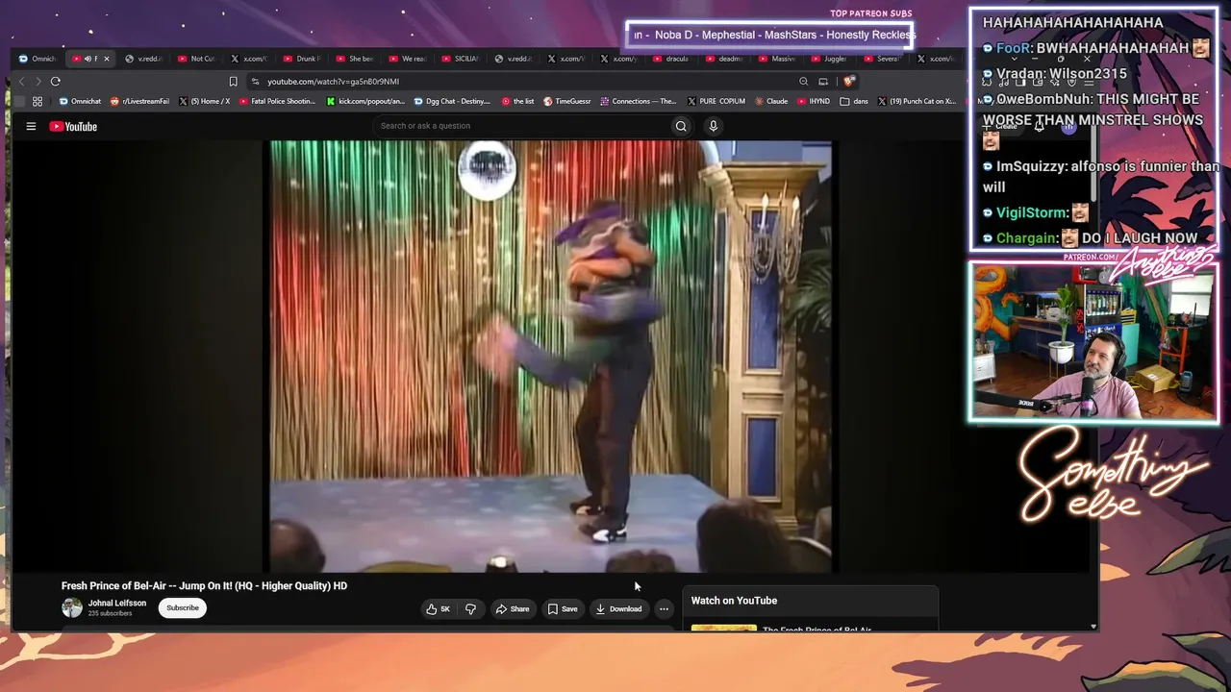The width and height of the screenshot is (1231, 692).
Task: Dislike the video with thumbs-down button
Action: point(470,608)
